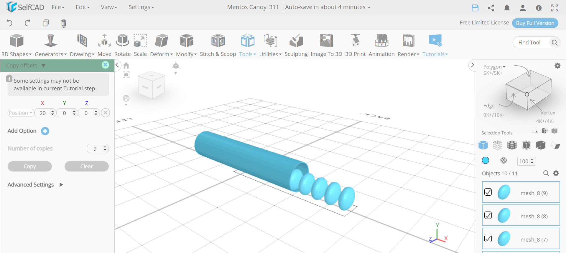Open the 3D Print tool

(x=355, y=45)
